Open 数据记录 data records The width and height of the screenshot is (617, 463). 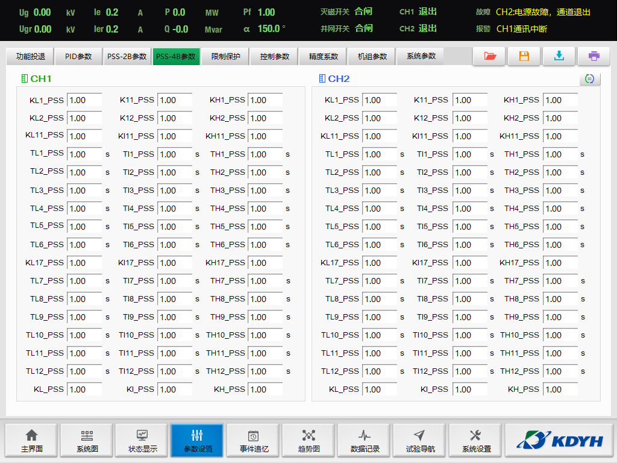click(365, 441)
